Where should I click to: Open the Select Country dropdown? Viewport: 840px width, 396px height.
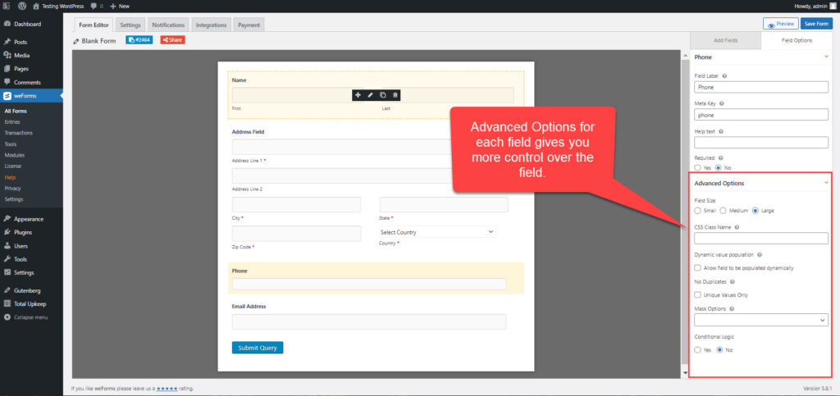click(x=437, y=232)
